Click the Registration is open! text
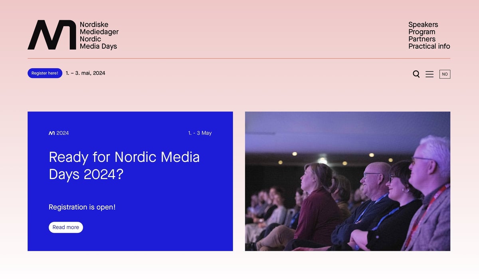Image resolution: width=479 pixels, height=279 pixels. (x=82, y=207)
